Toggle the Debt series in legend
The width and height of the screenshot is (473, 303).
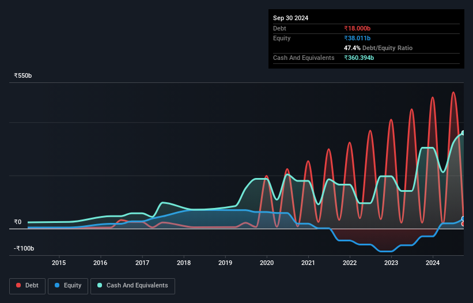[27, 286]
